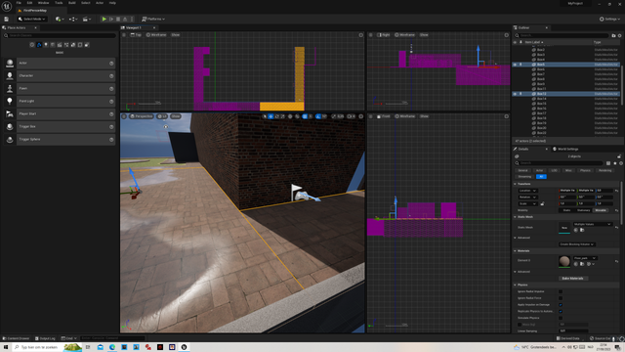The width and height of the screenshot is (625, 352).
Task: Toggle Simulate Physics checkbox
Action: pyautogui.click(x=561, y=318)
